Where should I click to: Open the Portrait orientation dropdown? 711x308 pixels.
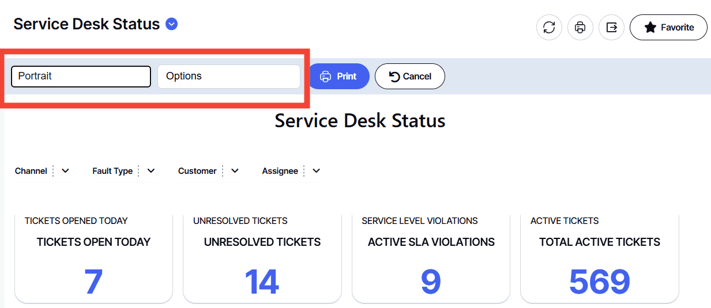81,76
